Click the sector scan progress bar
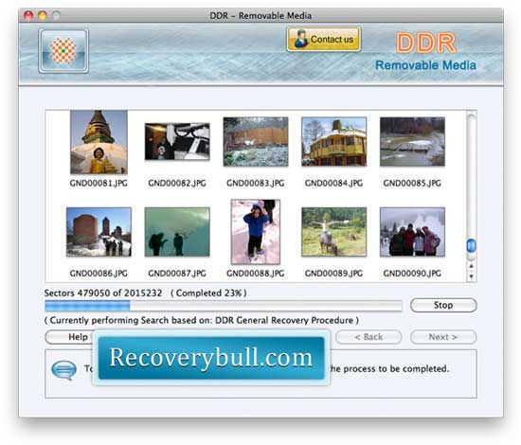The image size is (521, 445). (x=224, y=306)
